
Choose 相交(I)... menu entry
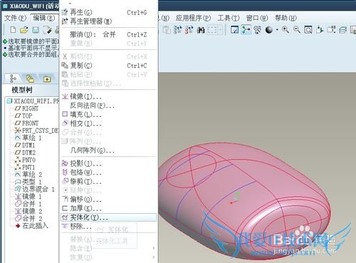pyautogui.click(x=108, y=123)
